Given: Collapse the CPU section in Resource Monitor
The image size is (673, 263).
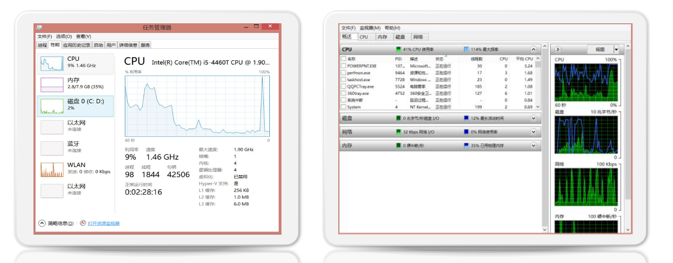Looking at the screenshot, I should 533,49.
